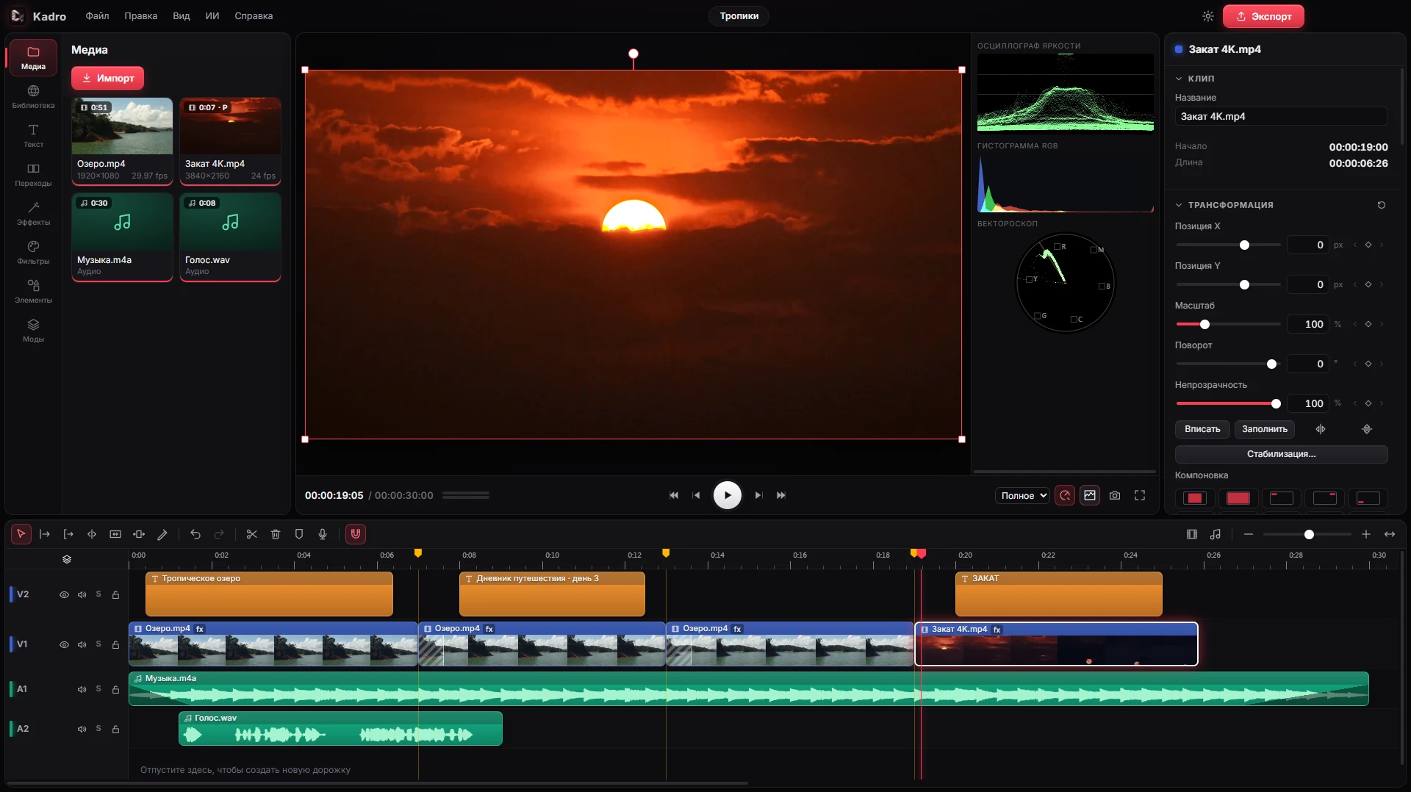
Task: Open the Правка menu
Action: click(140, 16)
